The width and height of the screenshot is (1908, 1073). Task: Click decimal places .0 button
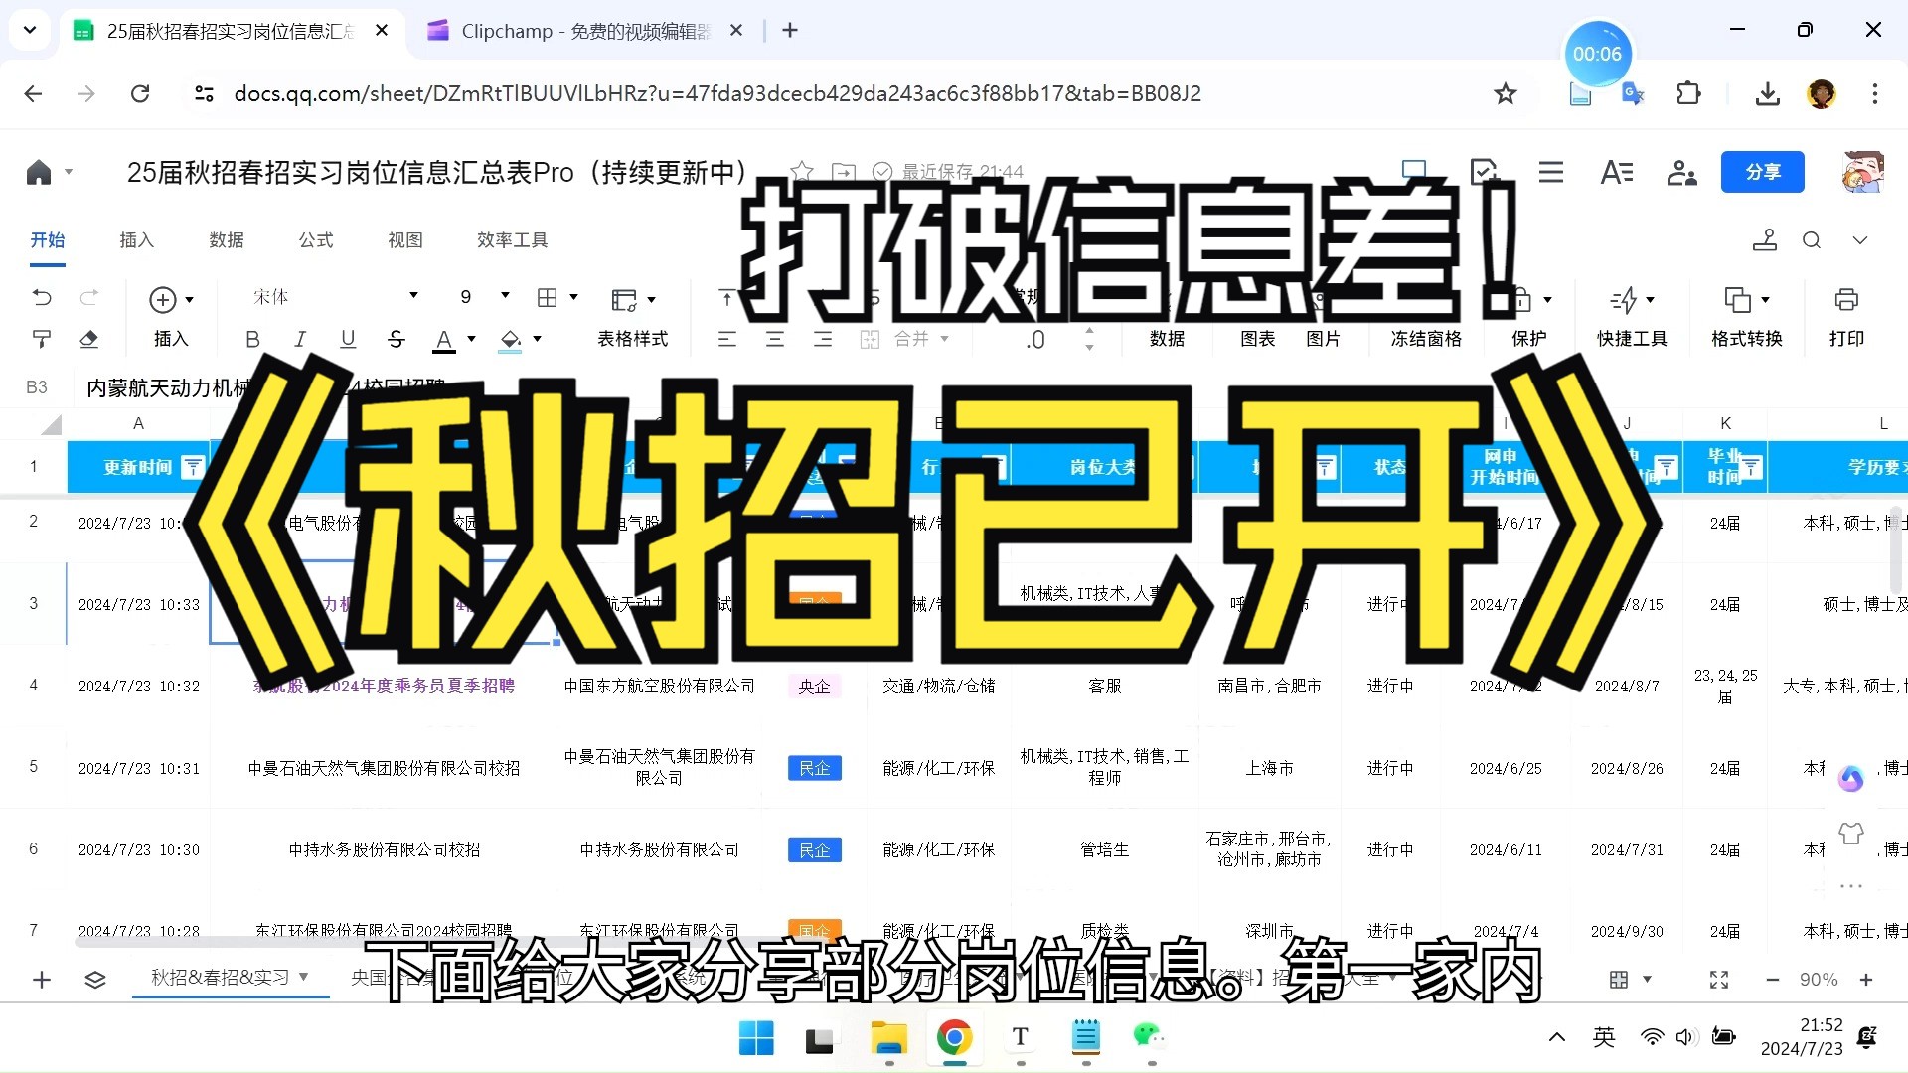[1035, 340]
